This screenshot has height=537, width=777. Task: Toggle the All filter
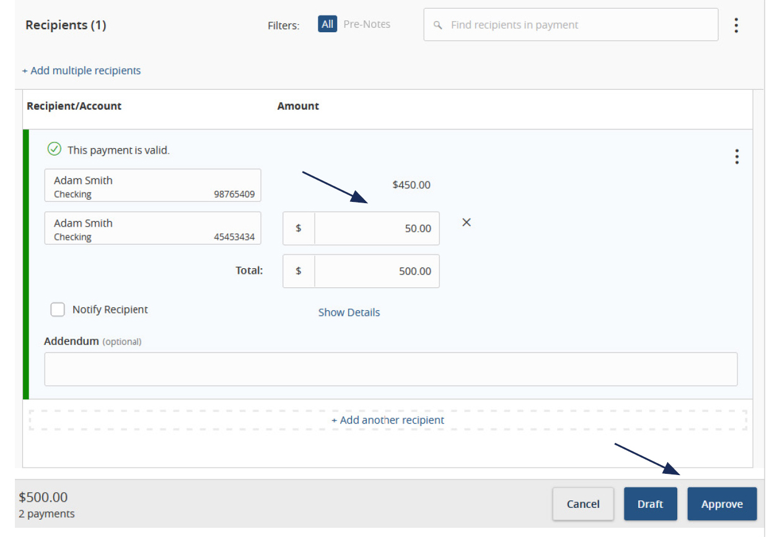(327, 24)
